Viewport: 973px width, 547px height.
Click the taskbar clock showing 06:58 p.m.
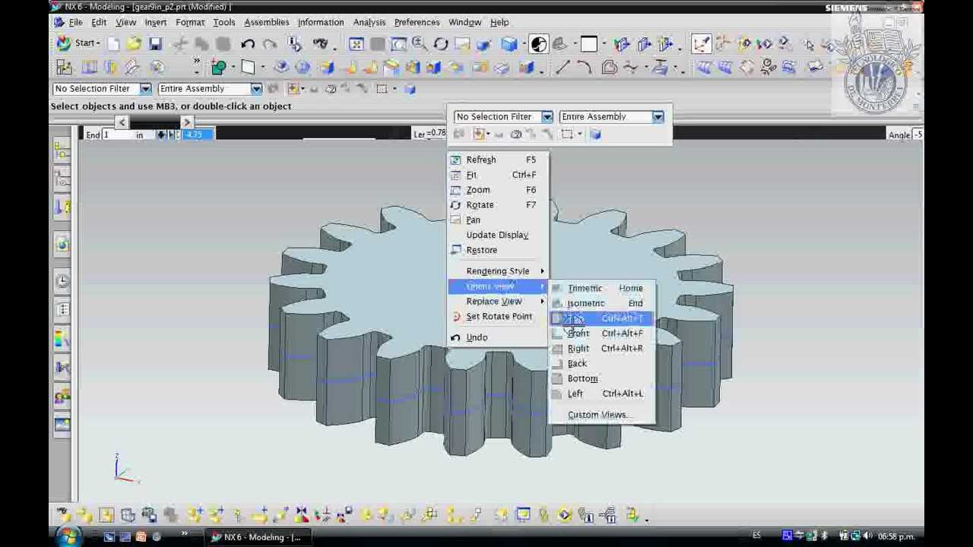(895, 536)
